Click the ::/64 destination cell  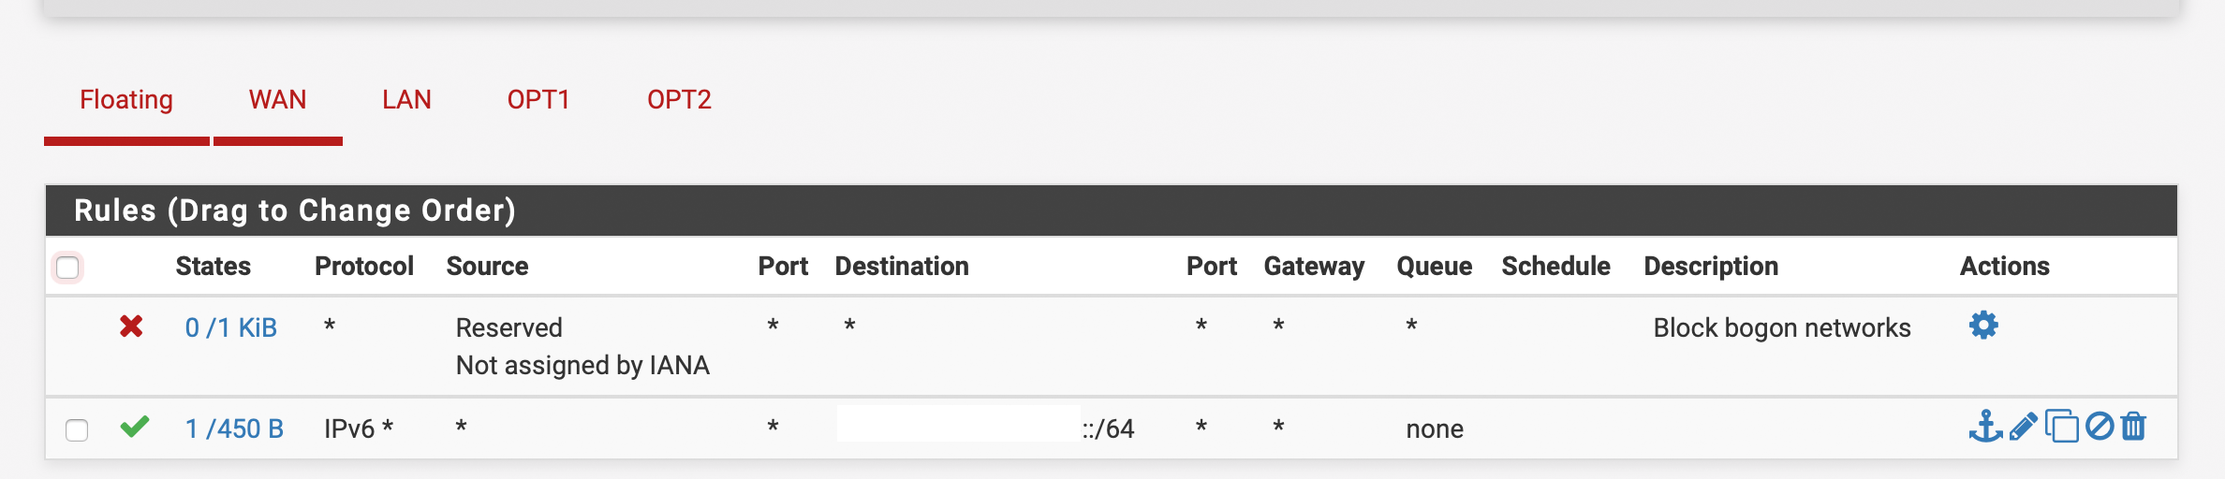tap(1108, 429)
